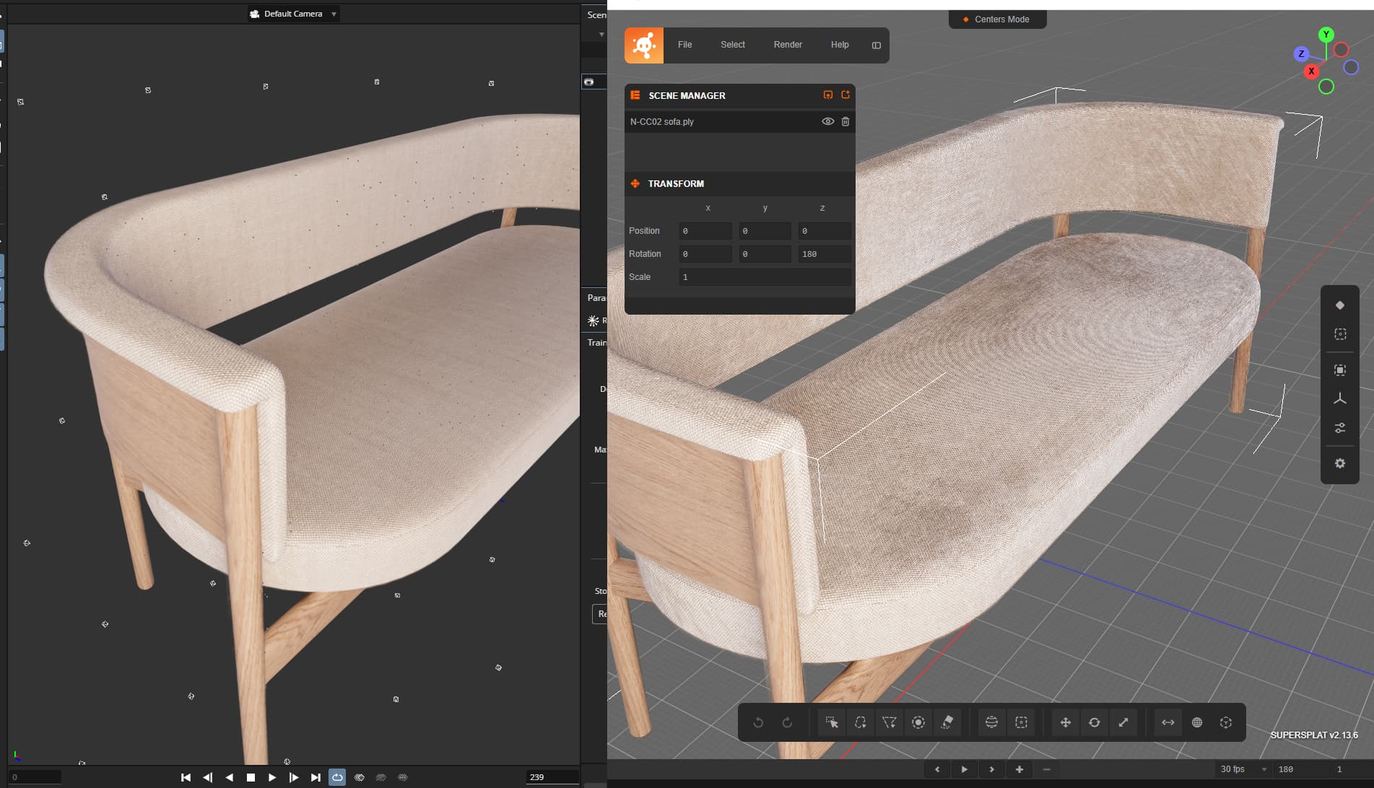
Task: Delete N-CC02 sofa.ply with trash icon
Action: pos(845,121)
